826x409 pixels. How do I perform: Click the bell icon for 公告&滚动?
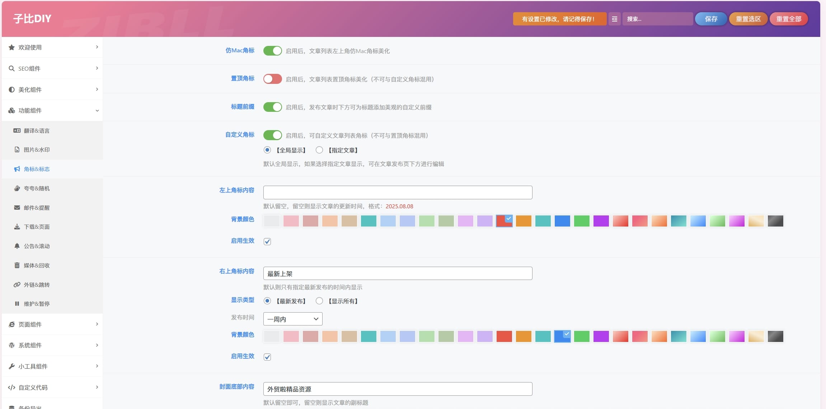(17, 246)
